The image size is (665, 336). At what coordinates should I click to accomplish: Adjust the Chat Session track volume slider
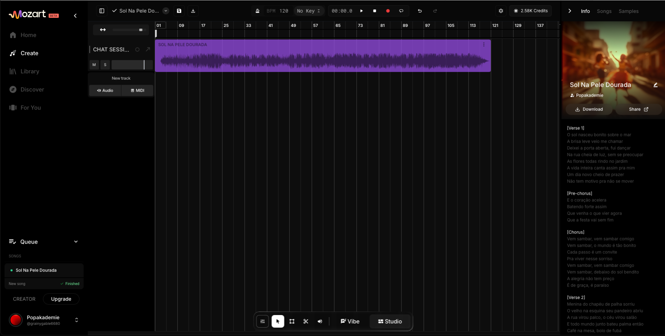click(132, 65)
